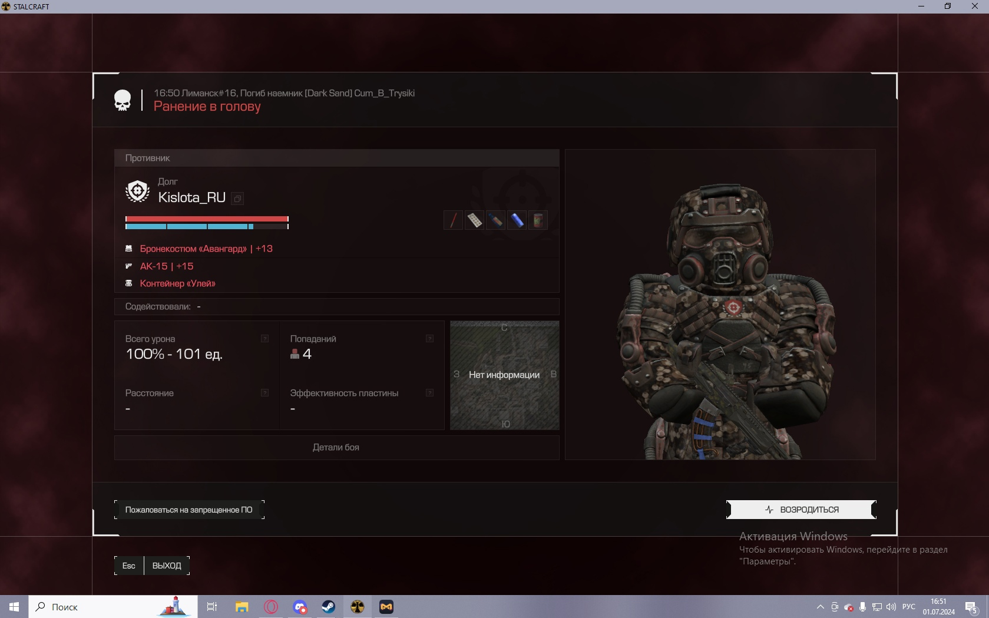Launch Opera browser from the taskbar
Viewport: 989px width, 618px height.
click(271, 607)
